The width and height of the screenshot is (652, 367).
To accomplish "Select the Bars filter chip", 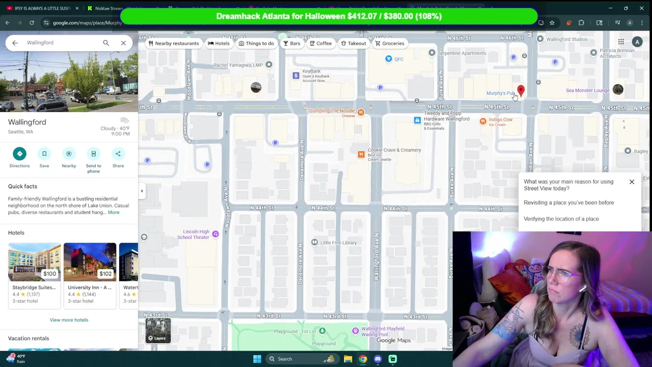I will click(292, 43).
